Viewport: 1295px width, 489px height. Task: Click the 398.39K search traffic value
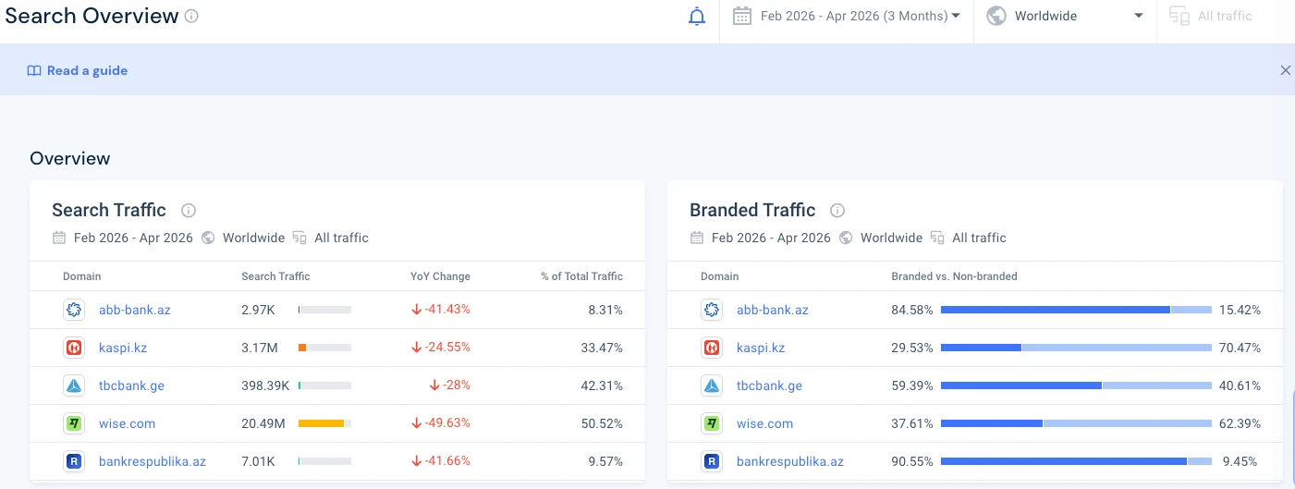point(265,385)
